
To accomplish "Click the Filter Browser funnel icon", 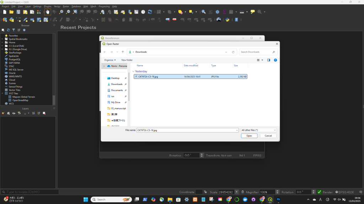I will click(x=14, y=30).
